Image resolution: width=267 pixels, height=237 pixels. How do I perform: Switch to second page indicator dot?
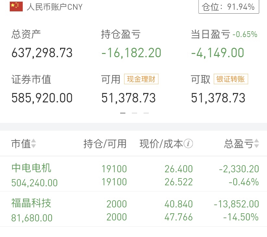134,113
